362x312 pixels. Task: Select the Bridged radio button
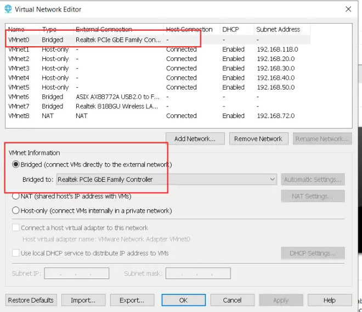[x=16, y=164]
